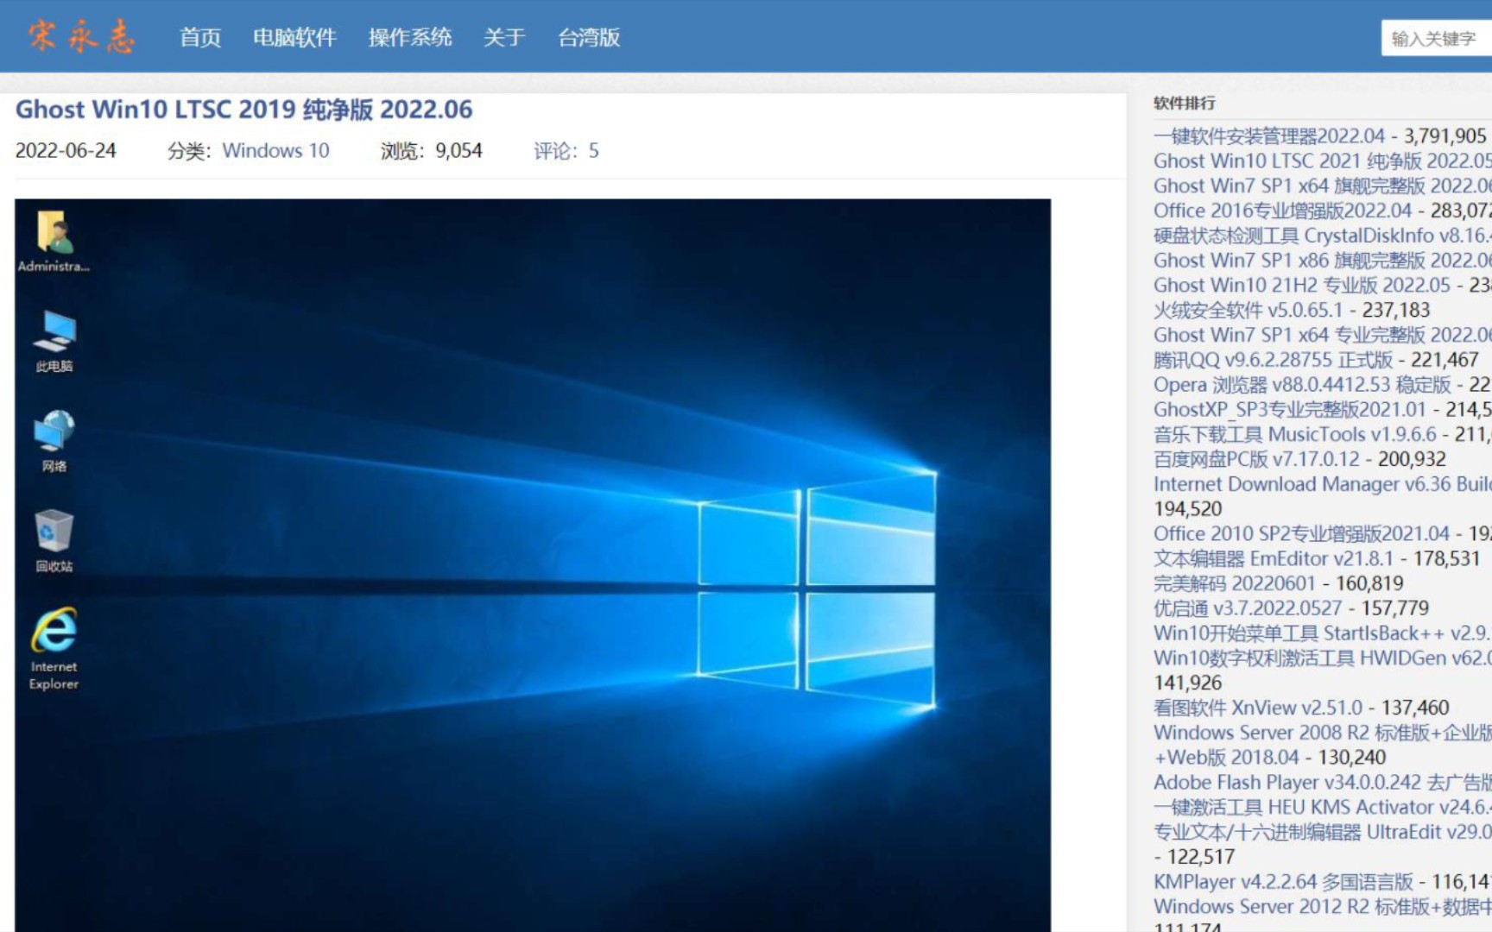Open 完美解码 20220601 link
1492x932 pixels.
1234,584
